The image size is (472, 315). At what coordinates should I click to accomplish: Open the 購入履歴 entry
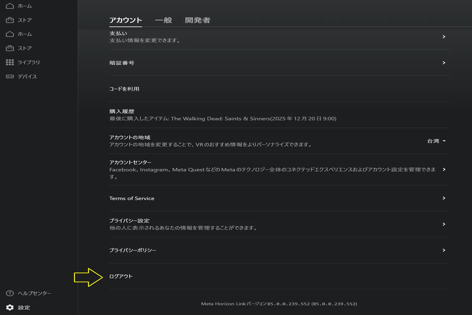pyautogui.click(x=279, y=115)
